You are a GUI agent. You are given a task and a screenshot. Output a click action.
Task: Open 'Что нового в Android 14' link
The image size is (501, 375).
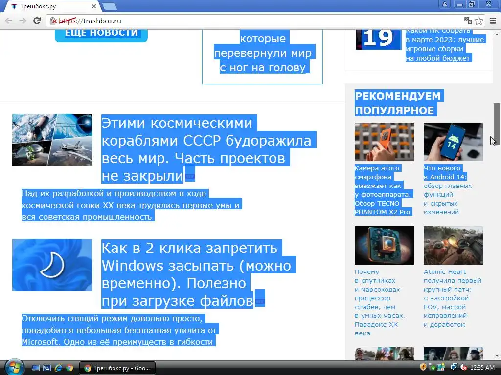(448, 190)
